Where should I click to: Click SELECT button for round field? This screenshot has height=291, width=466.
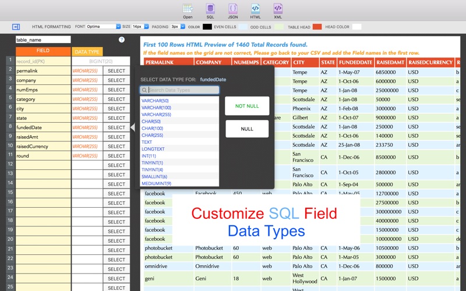(116, 156)
